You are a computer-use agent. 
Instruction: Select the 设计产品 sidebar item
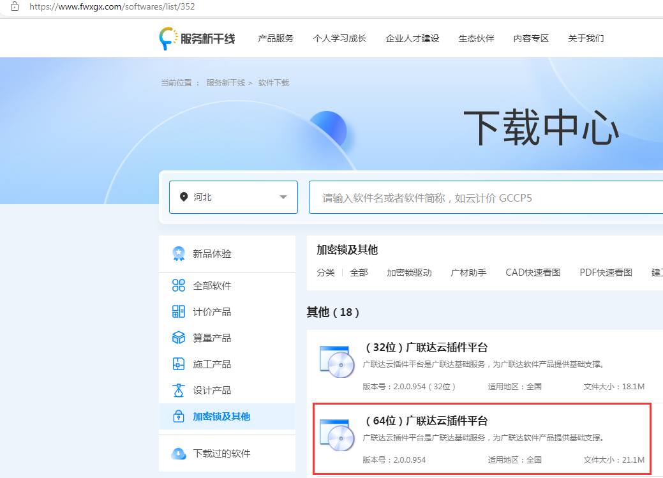click(x=227, y=390)
